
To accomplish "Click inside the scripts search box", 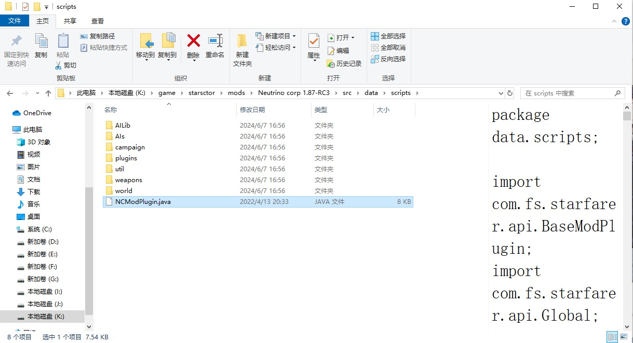I will pos(566,92).
